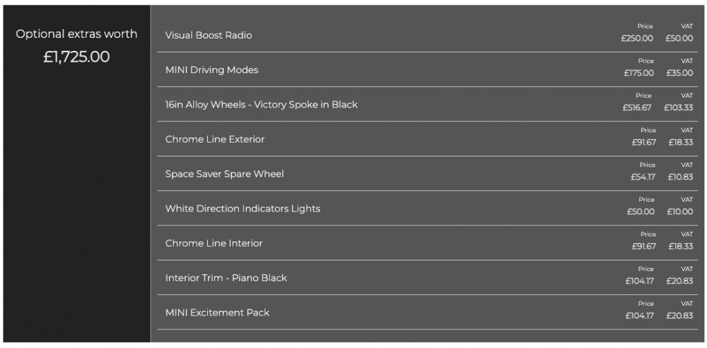Click the £35.00 VAT for MINI Driving Modes

coord(679,73)
